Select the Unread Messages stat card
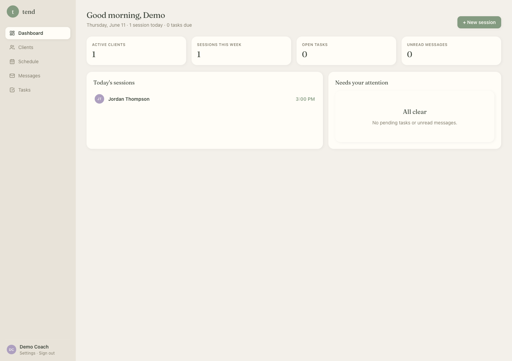512x361 pixels. [x=451, y=51]
